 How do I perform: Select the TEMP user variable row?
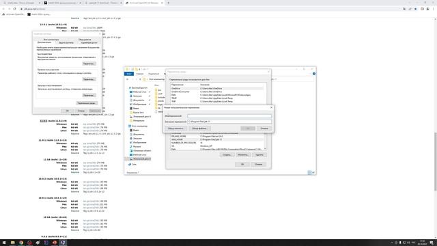point(217,98)
